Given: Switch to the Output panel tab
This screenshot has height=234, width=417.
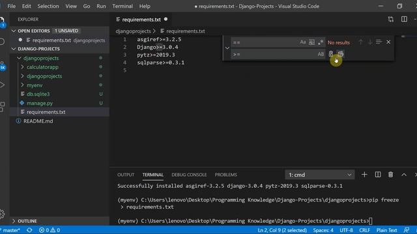Looking at the screenshot, I should click(126, 175).
